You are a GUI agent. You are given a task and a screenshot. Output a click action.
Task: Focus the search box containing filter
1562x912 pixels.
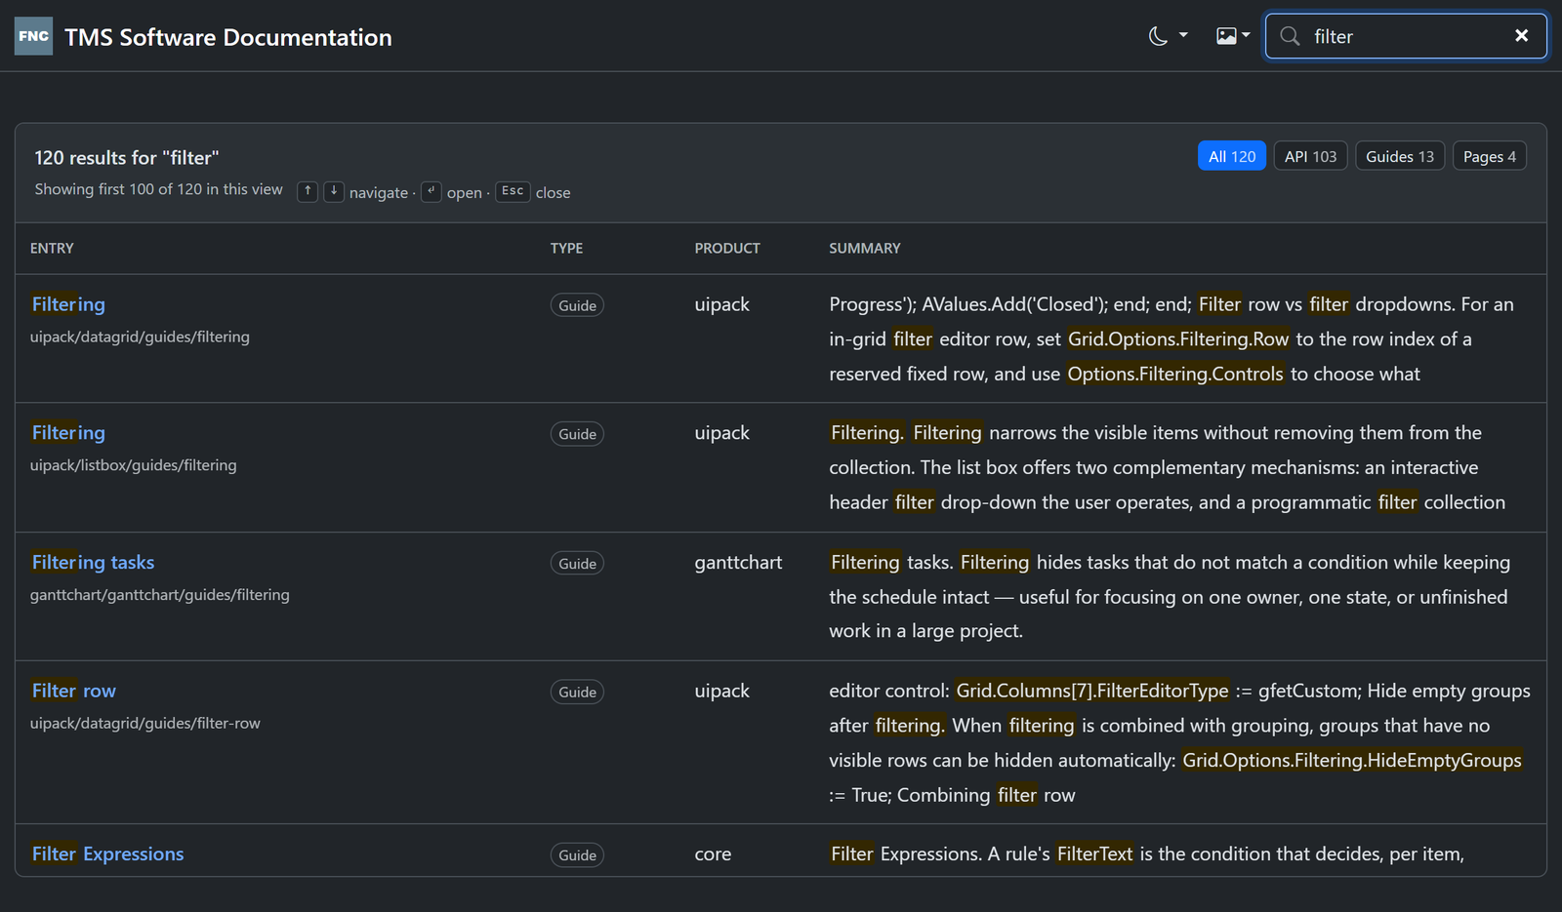click(x=1406, y=36)
